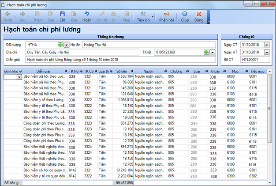276x186 pixels.
Task: Open the Tiện ích utilities icon
Action: [143, 17]
